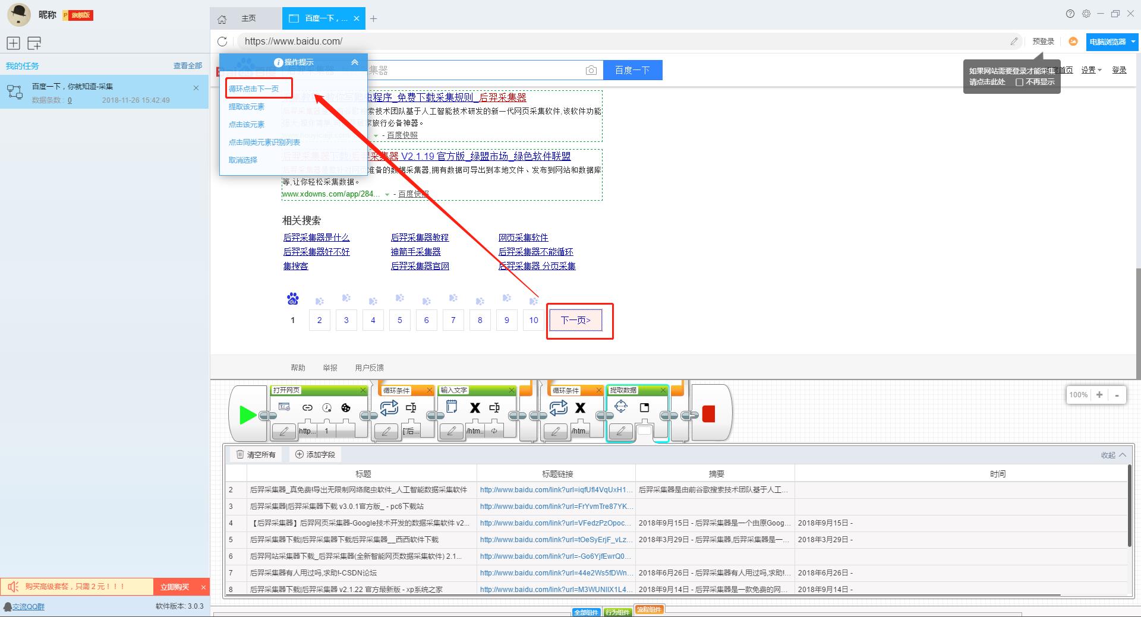
Task: Zoom in the workflow canvas with plus
Action: tap(1099, 395)
